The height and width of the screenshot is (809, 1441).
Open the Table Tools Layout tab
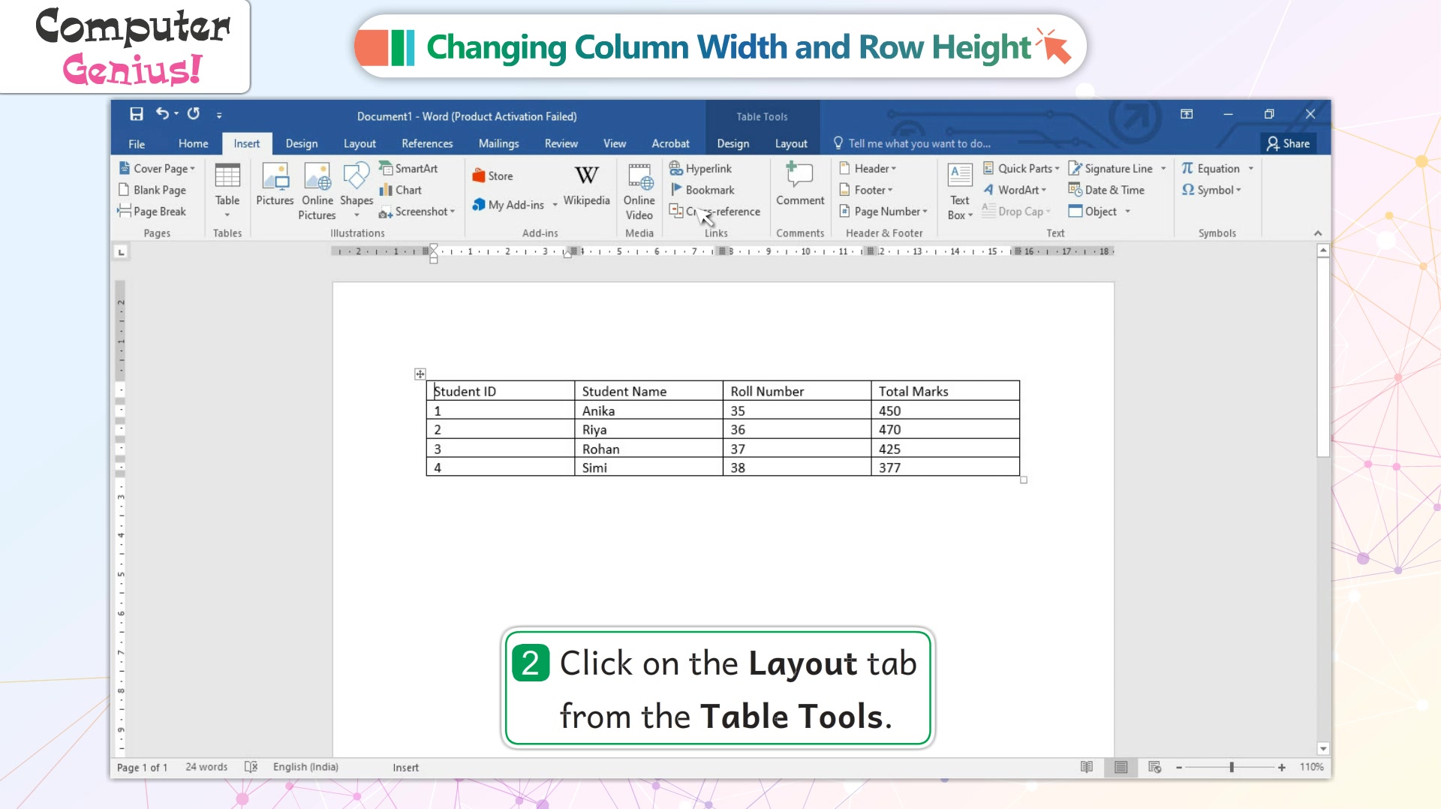(x=791, y=143)
